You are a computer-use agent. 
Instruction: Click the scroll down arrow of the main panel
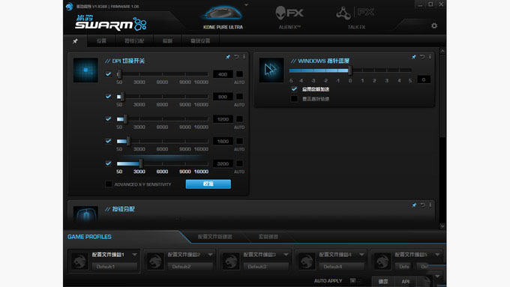(442, 226)
